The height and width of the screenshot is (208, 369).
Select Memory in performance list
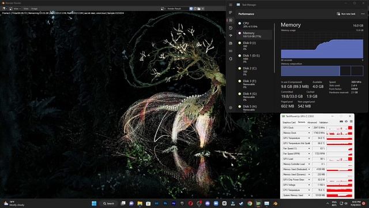pyautogui.click(x=255, y=35)
